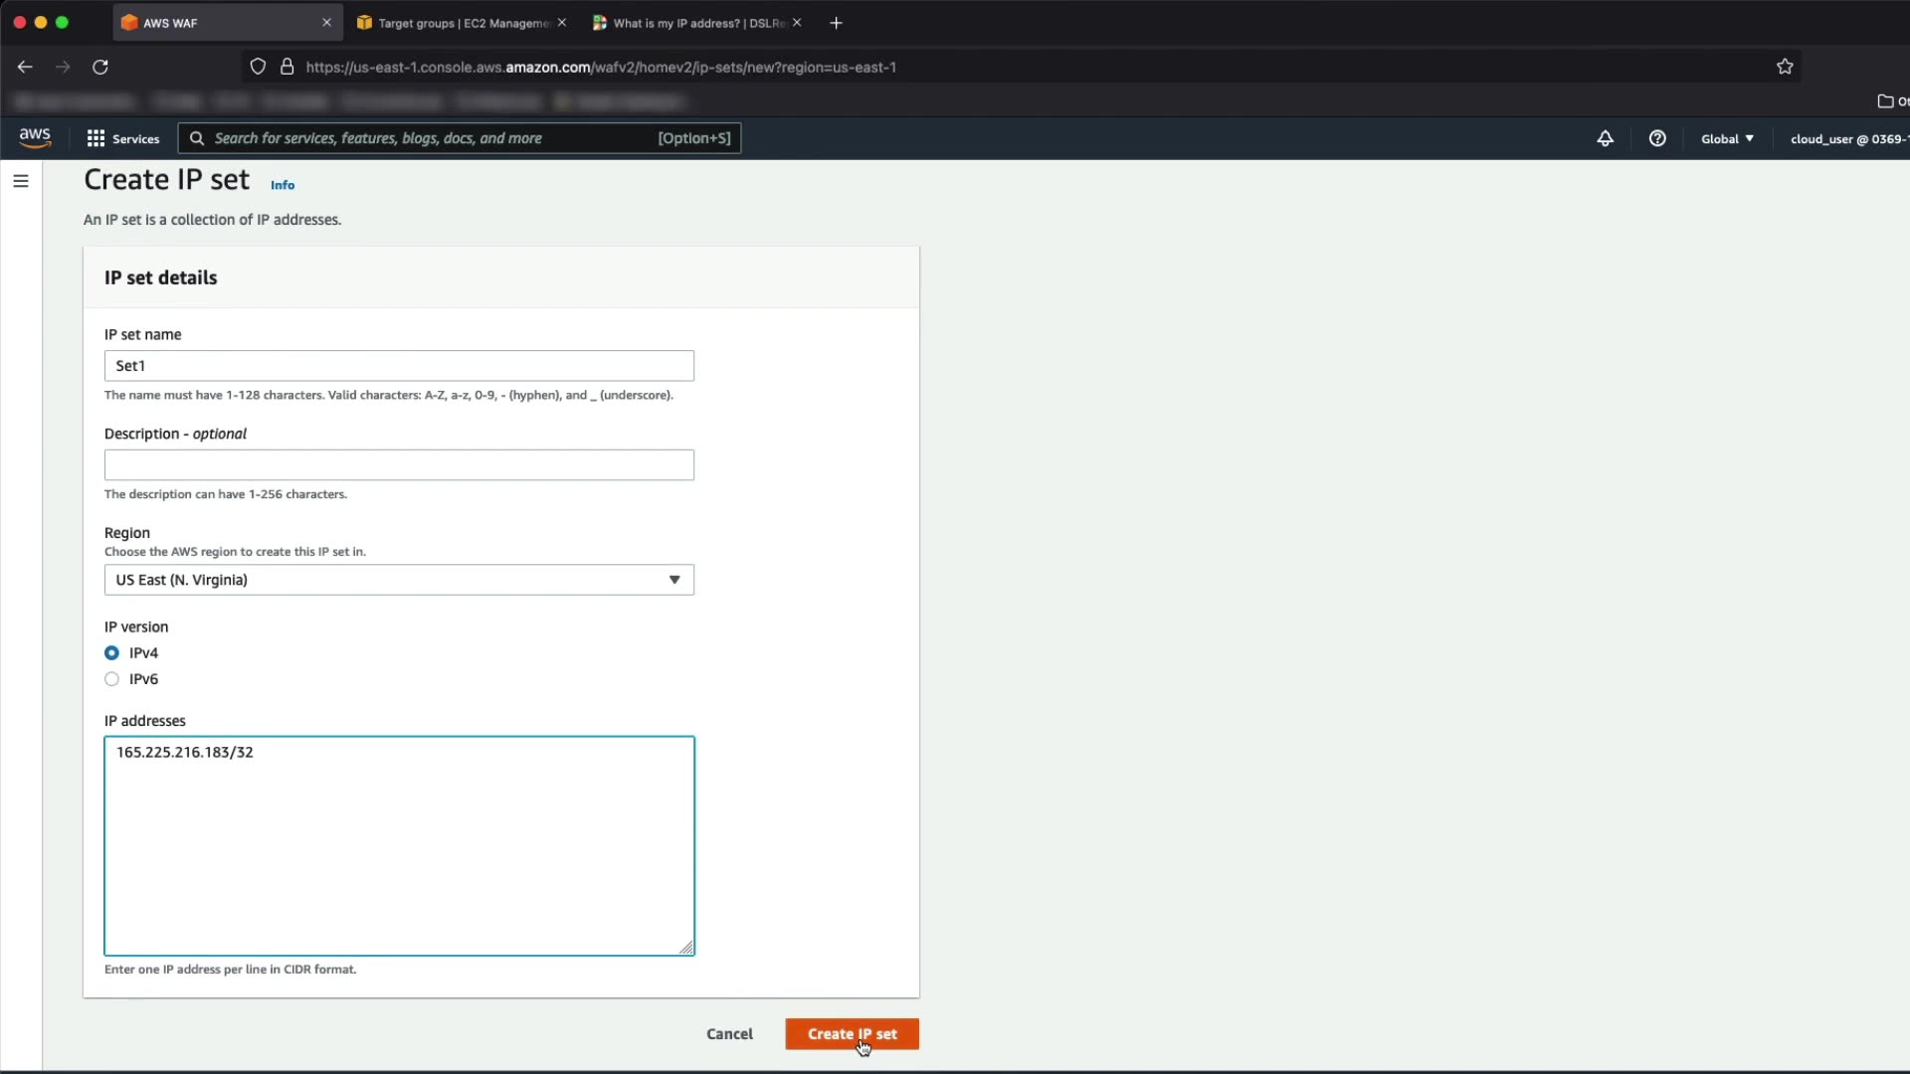Go back to previous page
The image size is (1910, 1074).
click(25, 67)
